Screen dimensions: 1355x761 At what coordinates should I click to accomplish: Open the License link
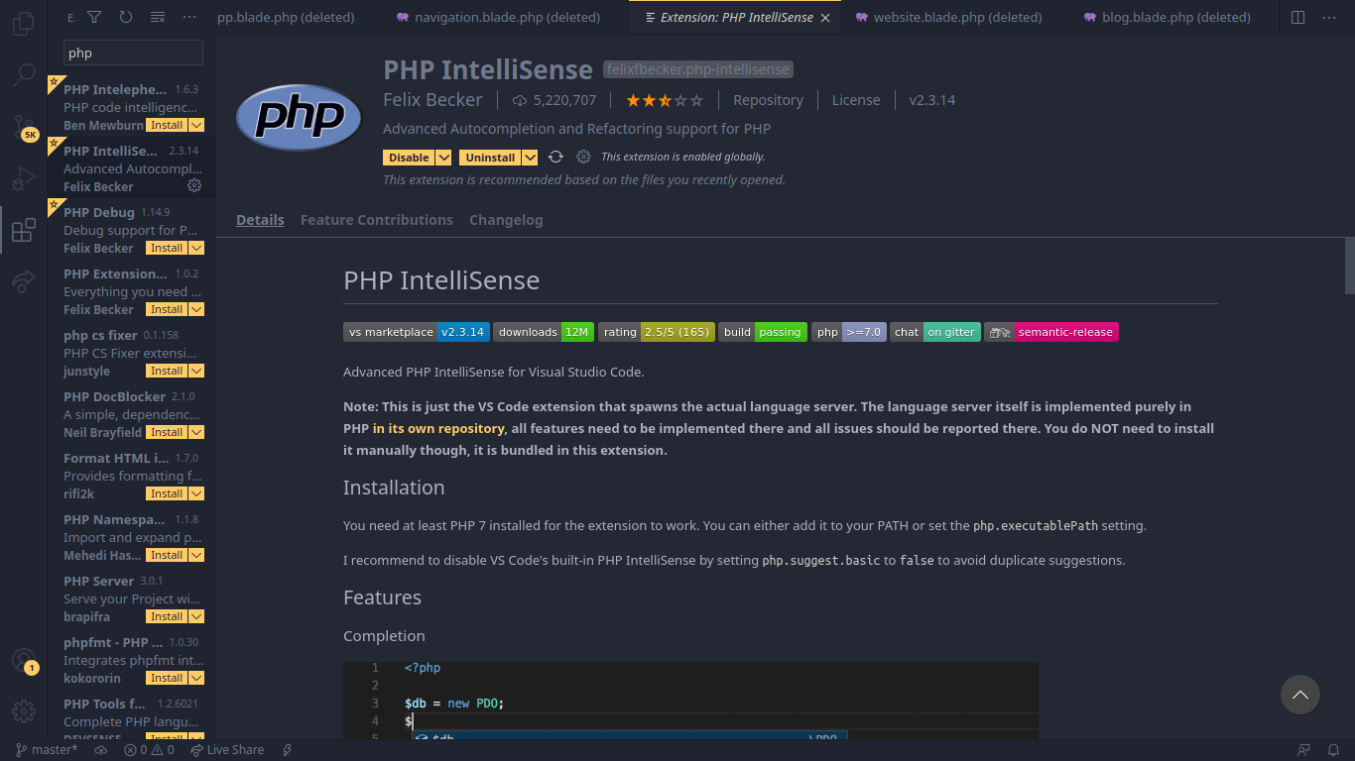point(856,100)
